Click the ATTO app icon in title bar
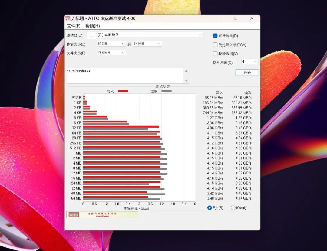327x251 pixels. coord(68,18)
